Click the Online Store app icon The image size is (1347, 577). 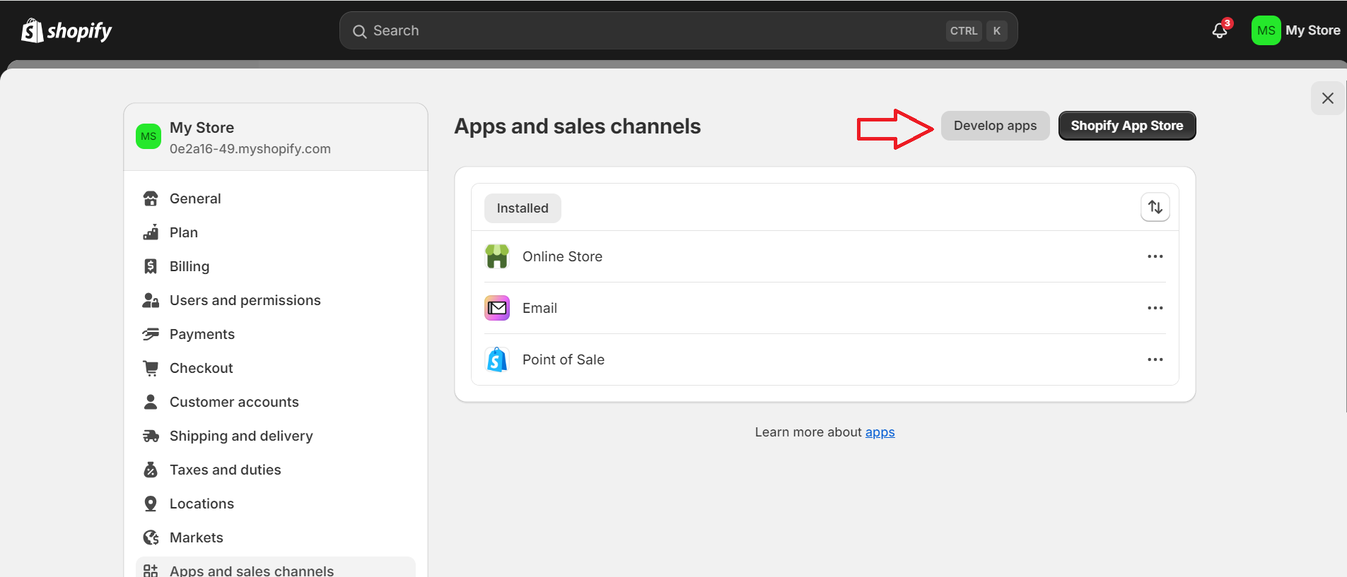[x=497, y=256]
